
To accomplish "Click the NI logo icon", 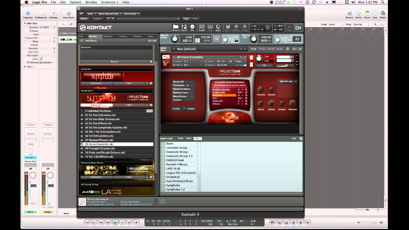I will coord(298,28).
